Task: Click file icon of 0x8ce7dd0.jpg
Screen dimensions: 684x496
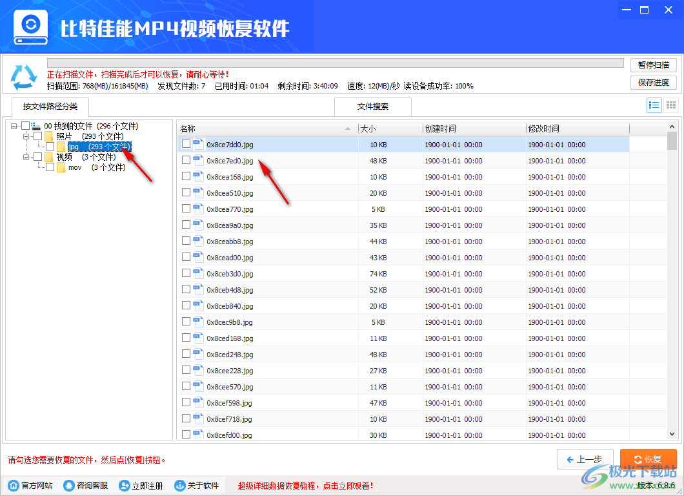Action: click(x=199, y=144)
